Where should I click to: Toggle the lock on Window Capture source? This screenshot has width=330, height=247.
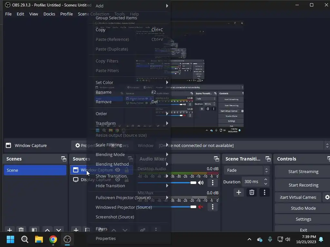[x=126, y=170]
